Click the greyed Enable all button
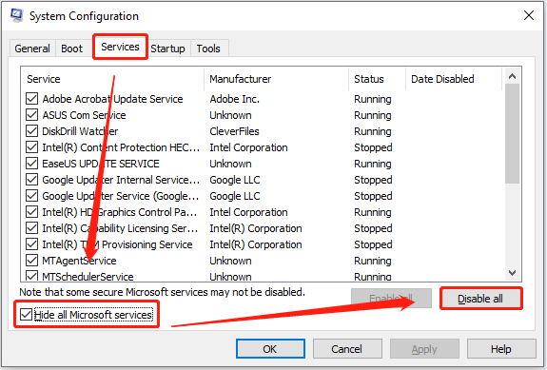The height and width of the screenshot is (370, 547). tap(391, 298)
